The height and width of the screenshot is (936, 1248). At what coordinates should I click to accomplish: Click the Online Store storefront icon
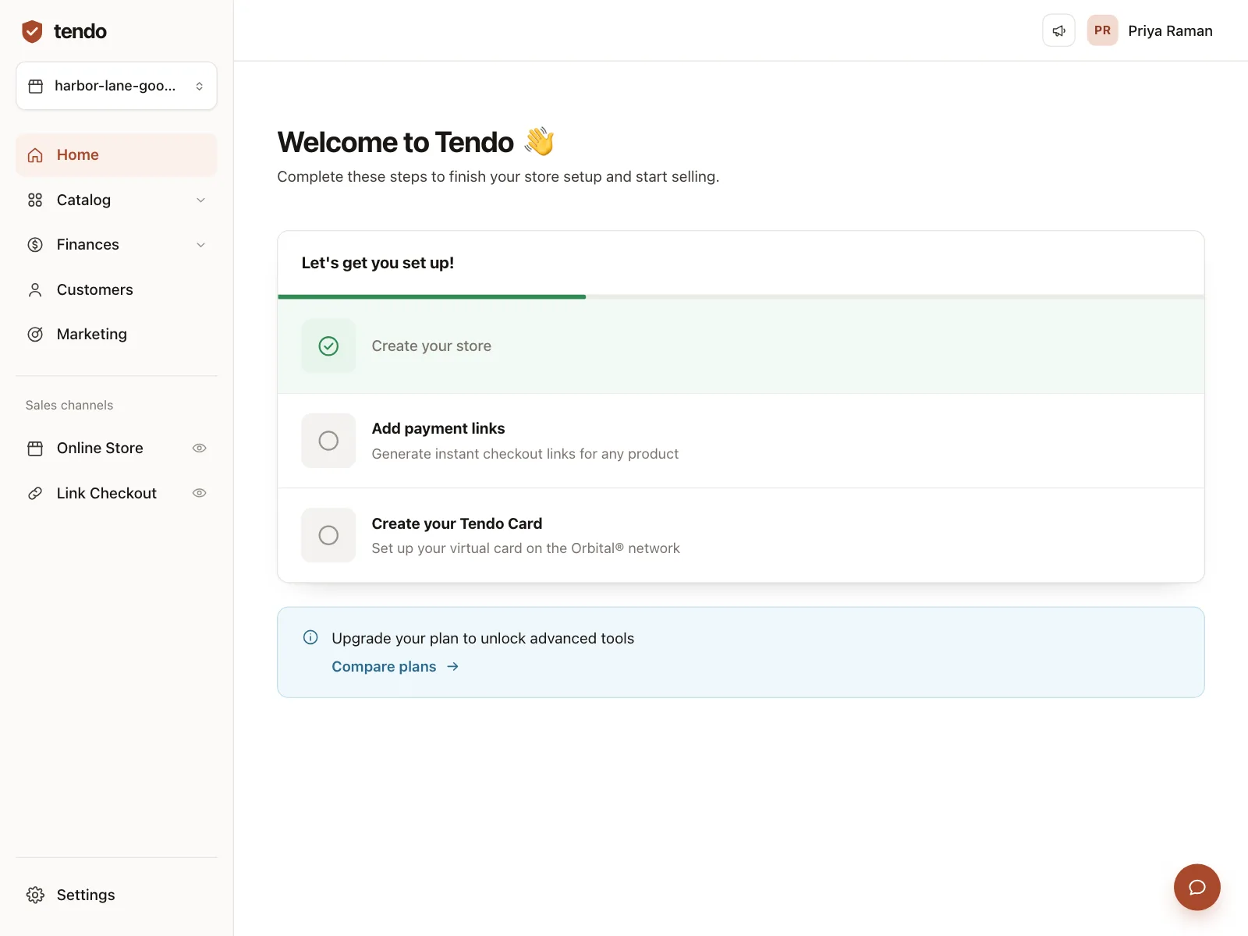(x=35, y=448)
